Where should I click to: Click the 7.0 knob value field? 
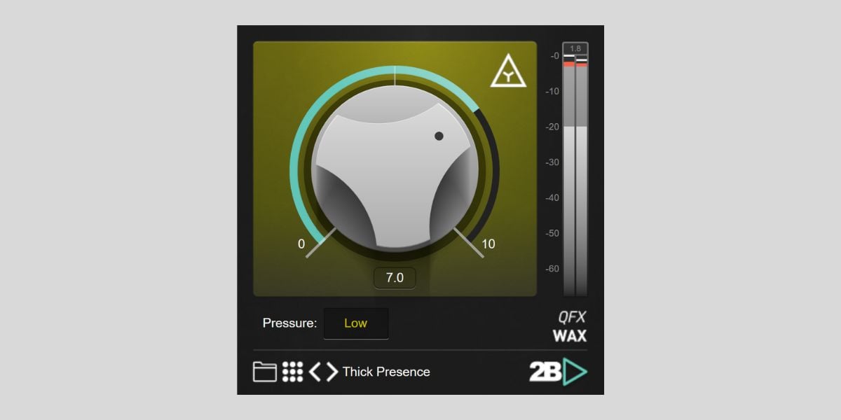395,278
